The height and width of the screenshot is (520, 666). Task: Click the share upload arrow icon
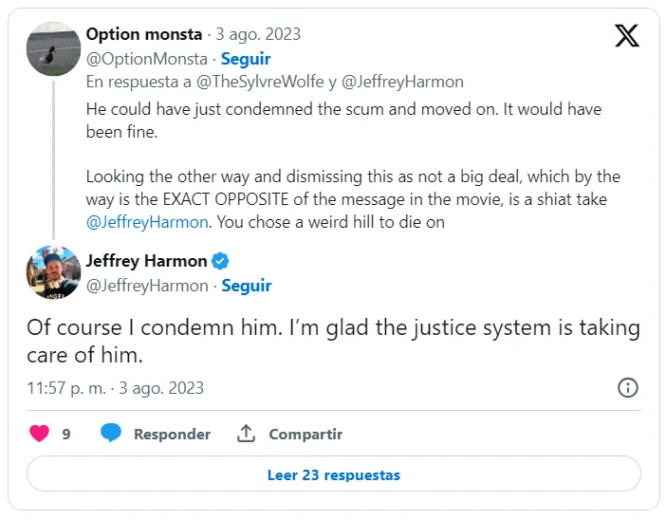tap(246, 434)
